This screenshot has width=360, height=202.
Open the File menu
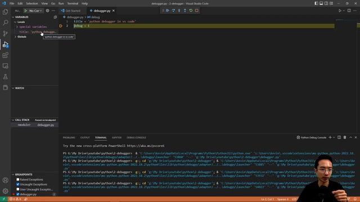point(12,3)
